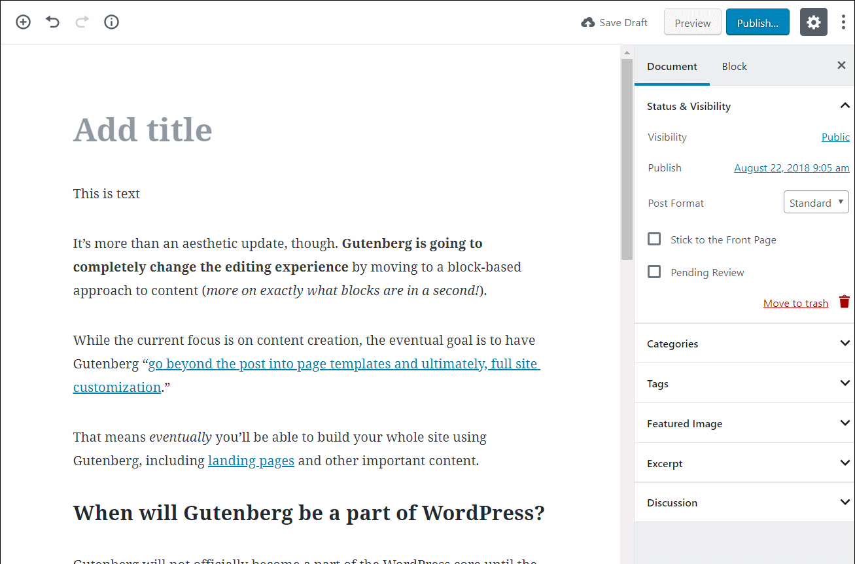Viewport: 855px width, 564px height.
Task: Click the "Visibility" label
Action: coord(667,137)
